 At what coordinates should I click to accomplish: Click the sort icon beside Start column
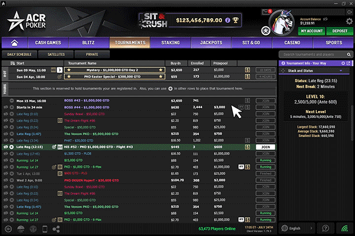click(13, 63)
